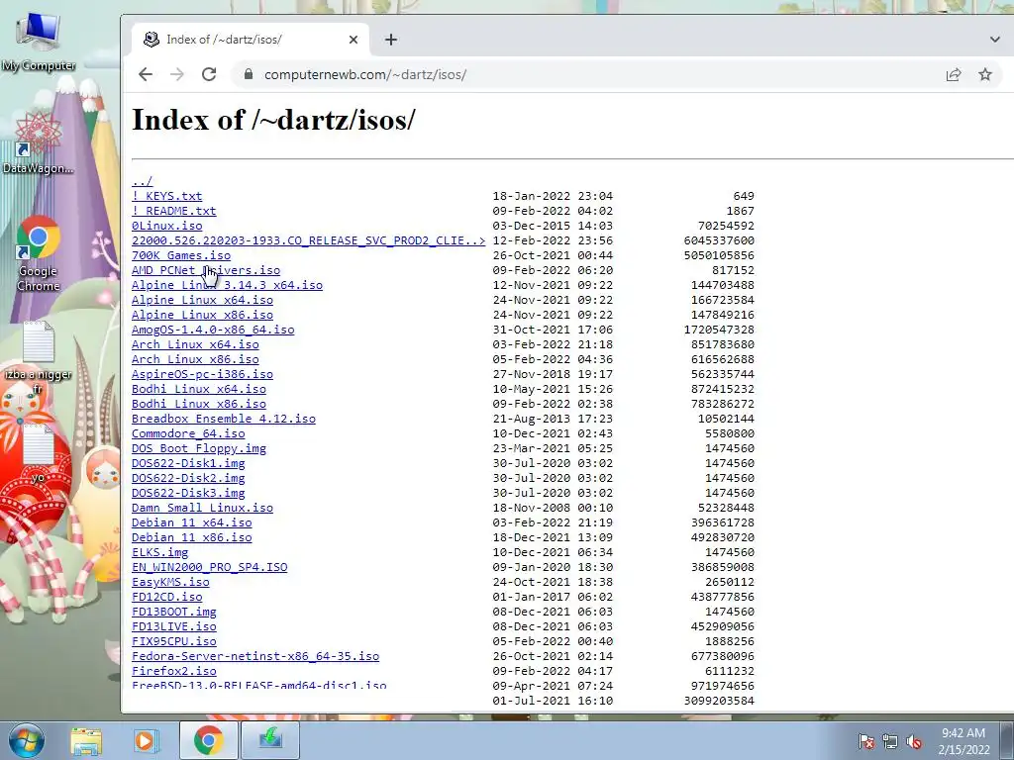Click the 'Alpine_Linux_x64.iso' link

coord(202,300)
